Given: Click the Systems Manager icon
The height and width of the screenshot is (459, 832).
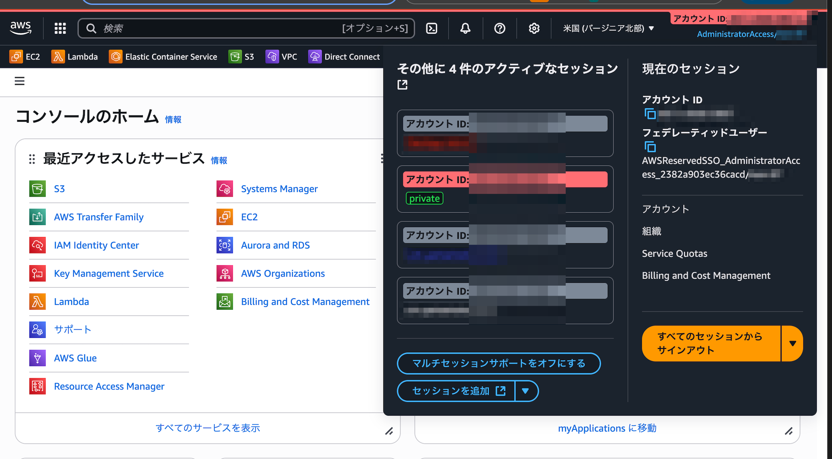Looking at the screenshot, I should click(x=225, y=189).
